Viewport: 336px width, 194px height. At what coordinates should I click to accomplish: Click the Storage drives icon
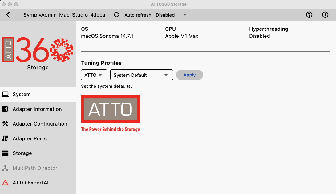[5, 153]
